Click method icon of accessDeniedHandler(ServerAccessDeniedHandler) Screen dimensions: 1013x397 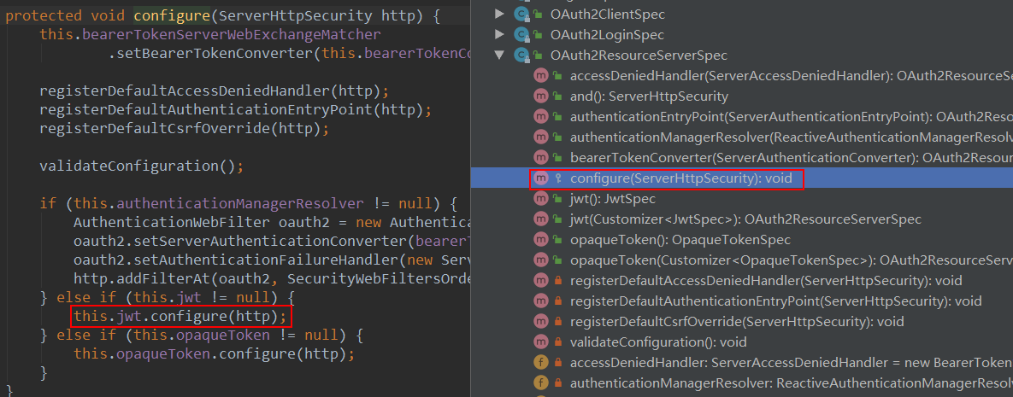coord(541,75)
